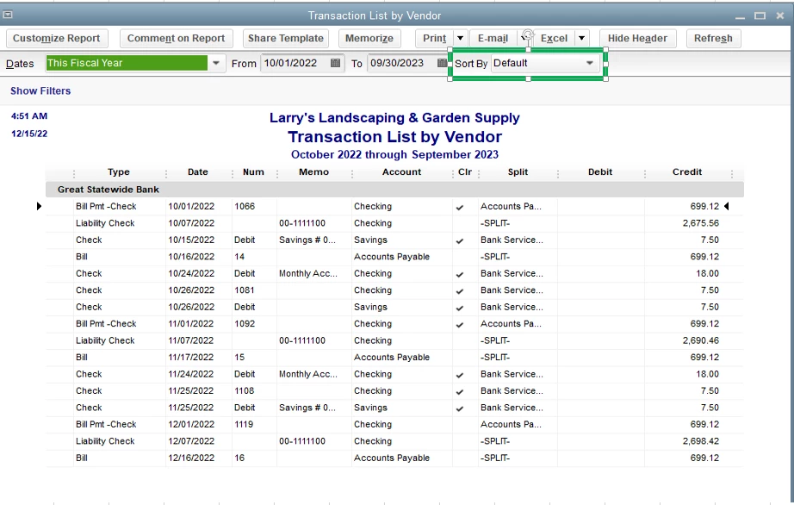Click cleared checkmark on 10/15/2022 row
This screenshot has width=794, height=505.
[460, 240]
